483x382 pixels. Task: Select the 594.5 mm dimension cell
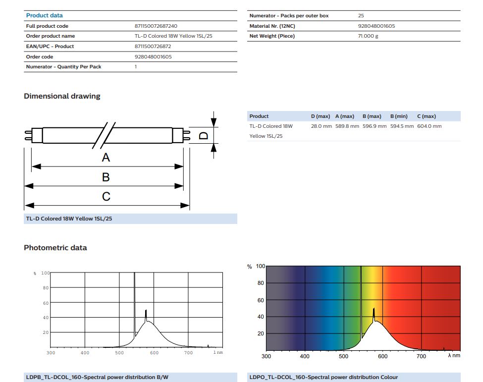click(402, 126)
